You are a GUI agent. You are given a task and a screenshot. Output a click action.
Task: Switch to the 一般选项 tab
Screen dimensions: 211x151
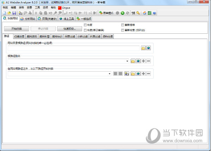[84, 19]
